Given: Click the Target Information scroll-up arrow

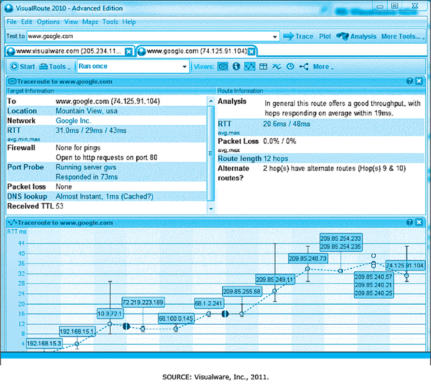Looking at the screenshot, I should click(211, 101).
